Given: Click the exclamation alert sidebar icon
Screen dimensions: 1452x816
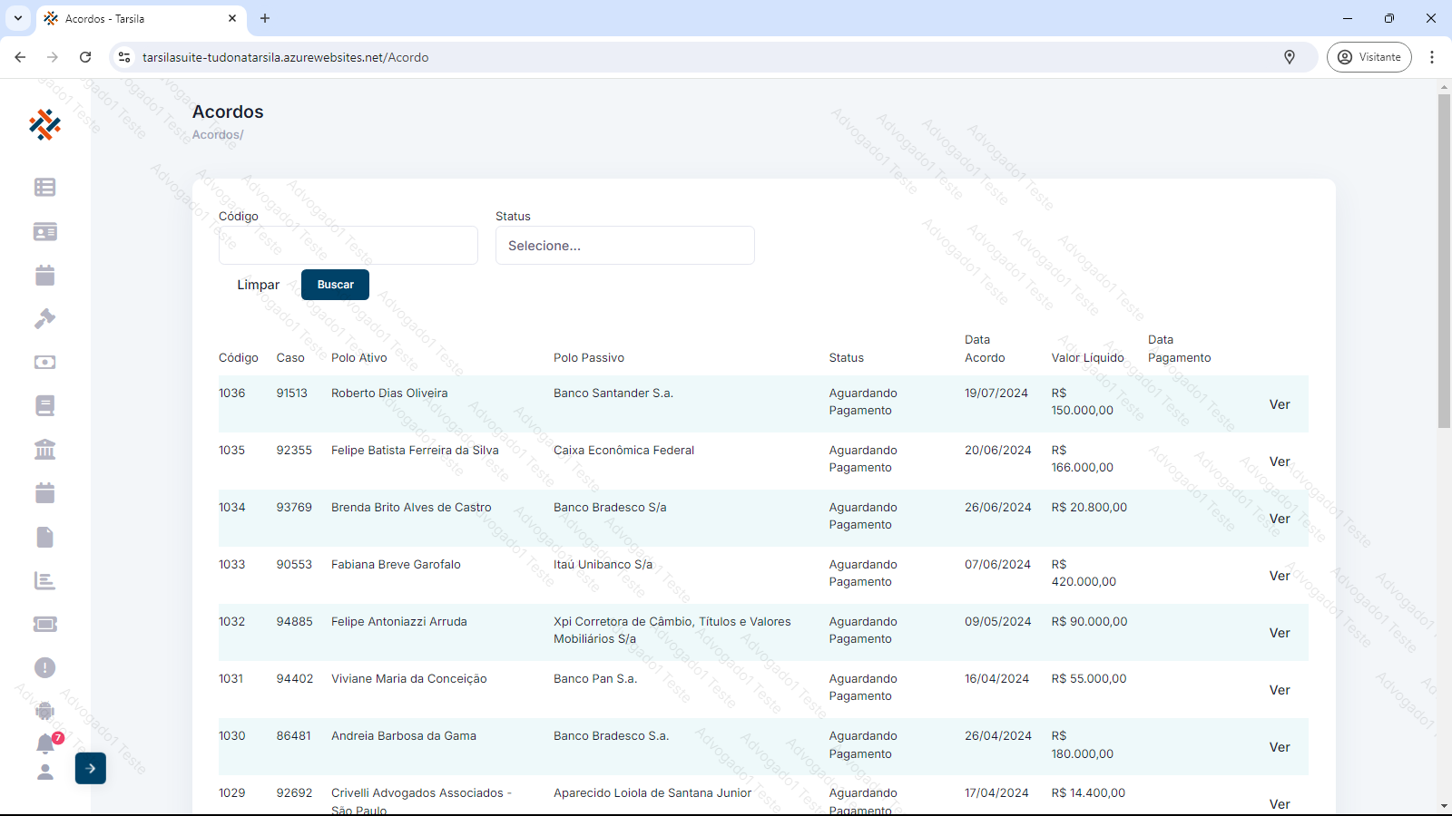Looking at the screenshot, I should 44,667.
